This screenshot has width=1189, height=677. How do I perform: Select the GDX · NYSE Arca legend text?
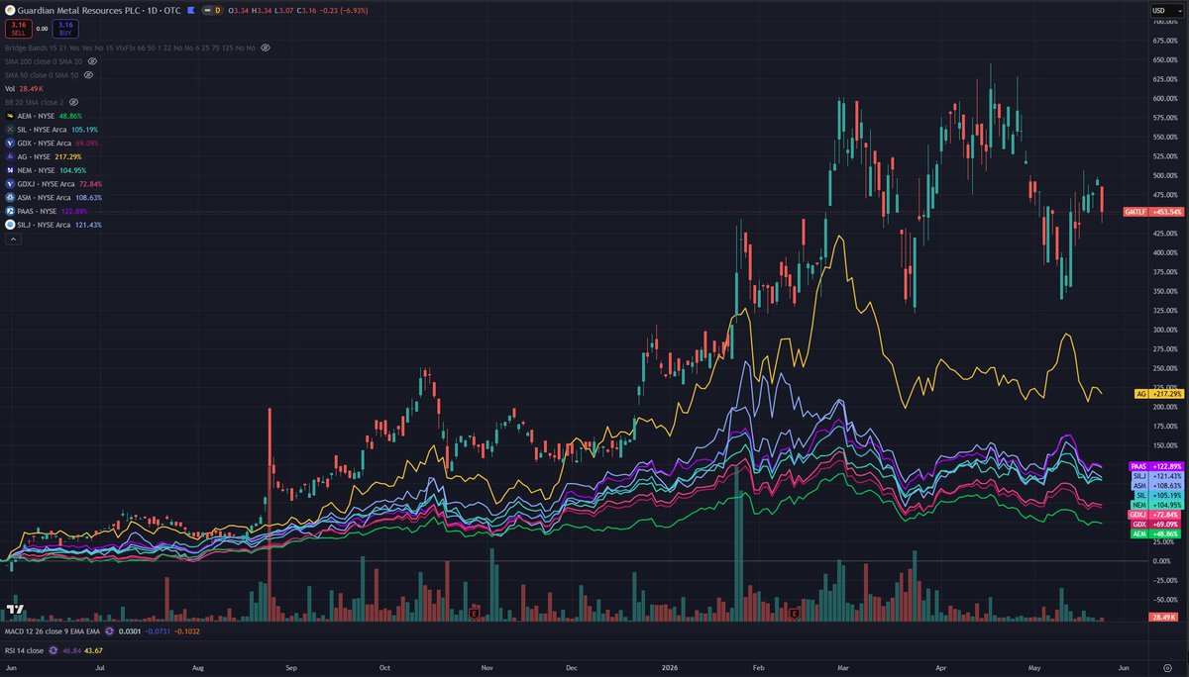tap(45, 144)
